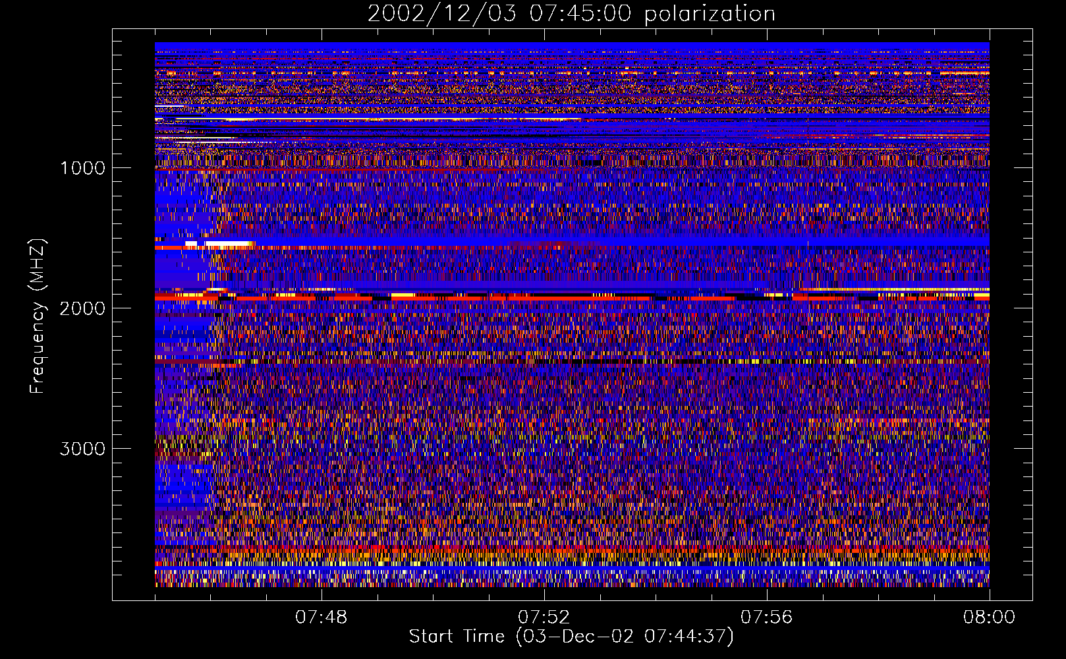This screenshot has height=659, width=1066.
Task: Click the plot title '2002/12/03 07:45:00 polarization'
Action: point(571,13)
